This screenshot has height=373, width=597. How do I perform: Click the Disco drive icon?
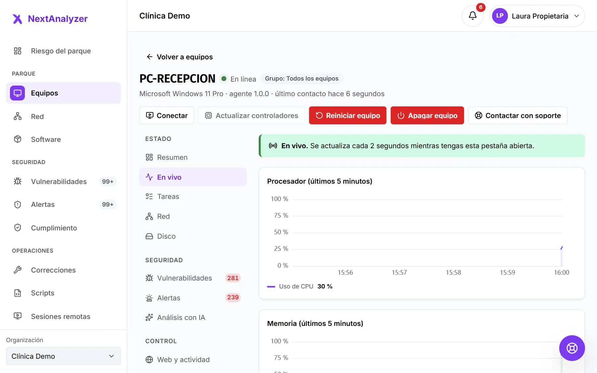149,236
